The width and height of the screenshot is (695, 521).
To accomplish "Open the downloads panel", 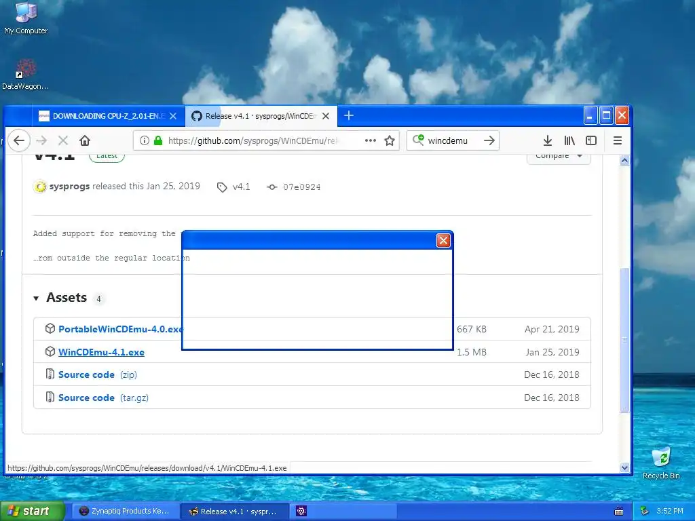I will pyautogui.click(x=548, y=141).
